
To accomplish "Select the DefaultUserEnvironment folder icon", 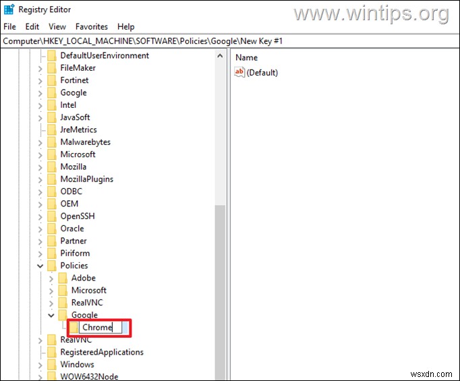I will (x=52, y=55).
